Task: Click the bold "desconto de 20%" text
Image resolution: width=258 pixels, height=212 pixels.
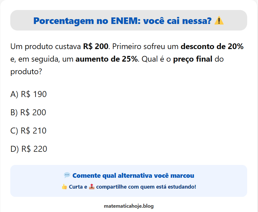Action: pyautogui.click(x=212, y=46)
